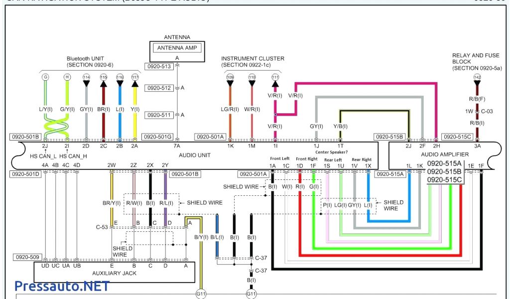Click terminal 114 above the GY(I) wire
Viewport: 510px width, 299px height.
[x=86, y=77]
